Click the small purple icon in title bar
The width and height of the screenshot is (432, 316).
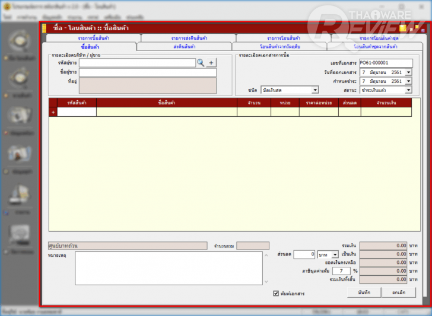423,31
